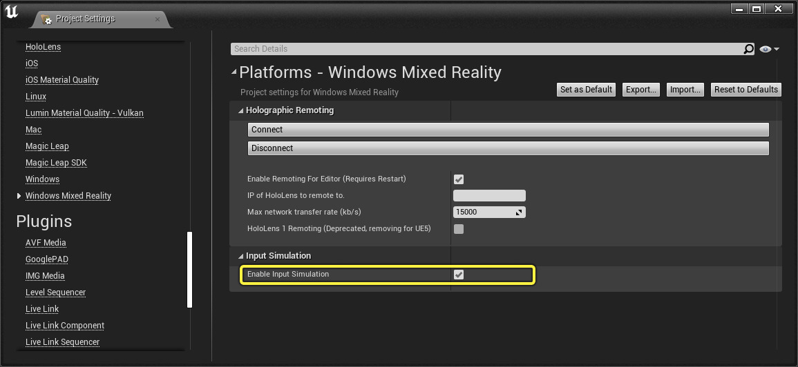The image size is (798, 367).
Task: Open Mac platform settings
Action: point(34,130)
